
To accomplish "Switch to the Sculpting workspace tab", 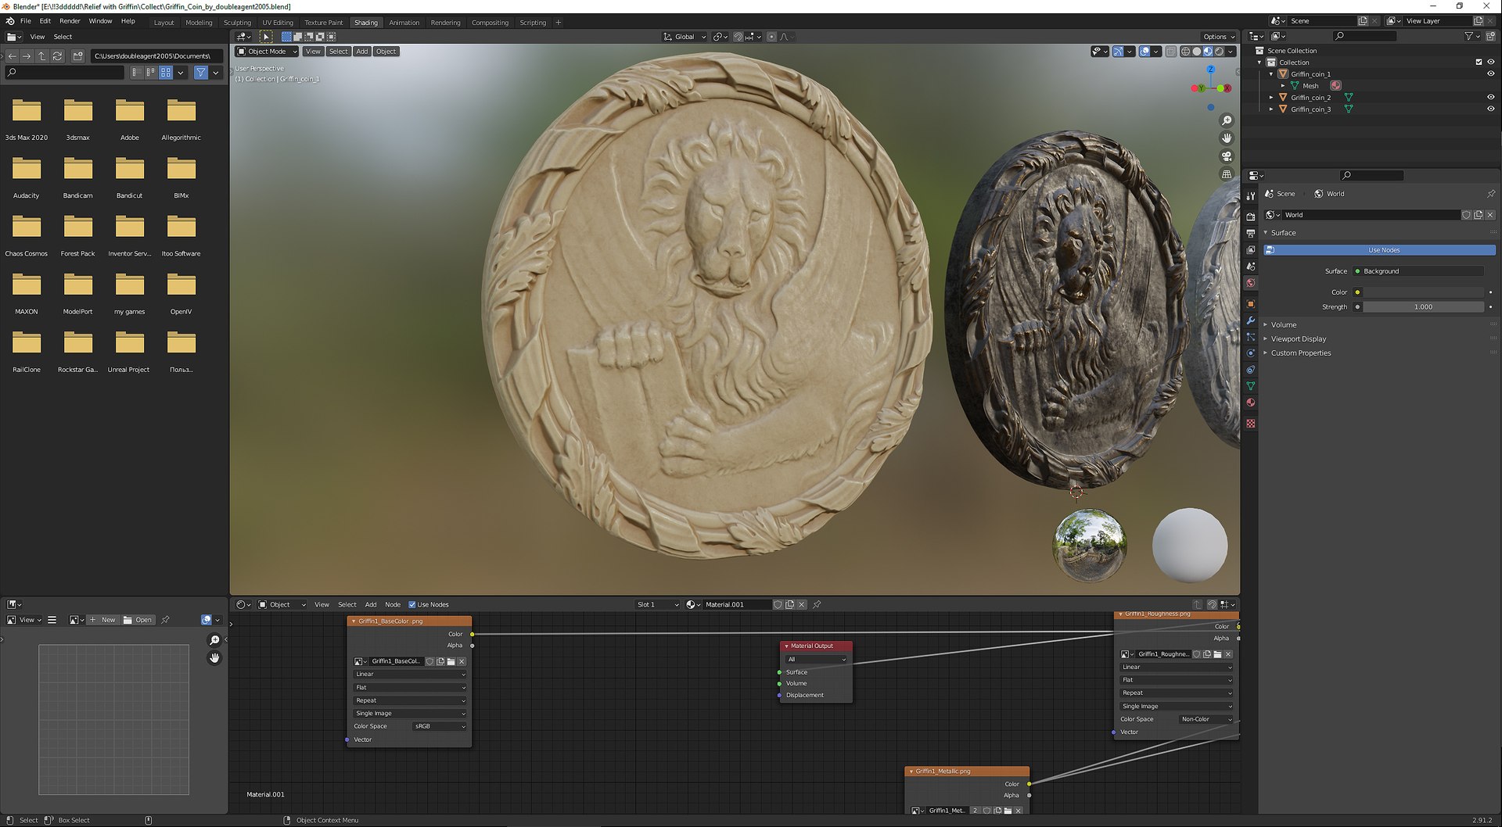I will click(x=237, y=23).
